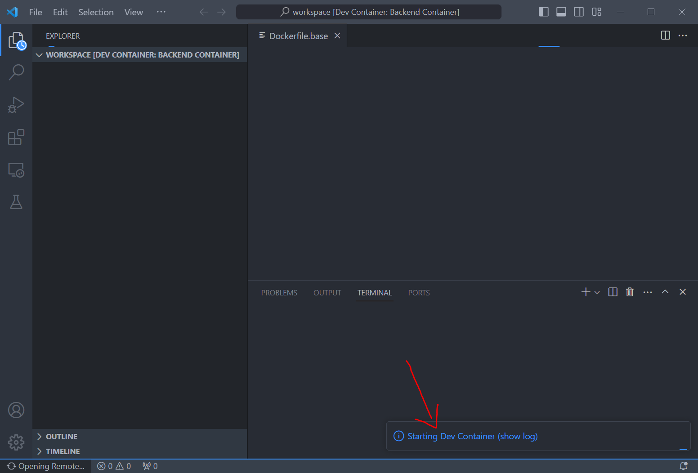This screenshot has height=473, width=698.
Task: Click Opening Remote status bar item
Action: point(46,466)
